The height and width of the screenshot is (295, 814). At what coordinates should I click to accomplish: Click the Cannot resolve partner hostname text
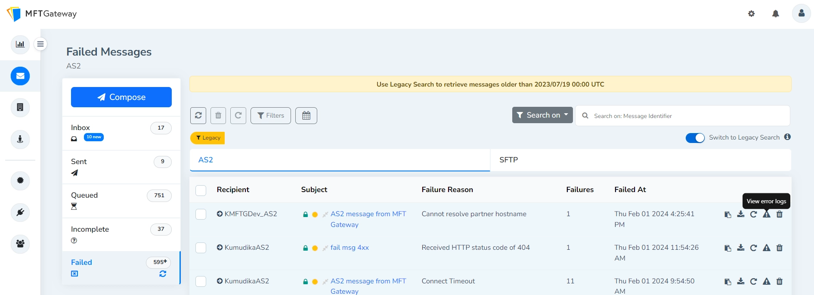pos(474,214)
